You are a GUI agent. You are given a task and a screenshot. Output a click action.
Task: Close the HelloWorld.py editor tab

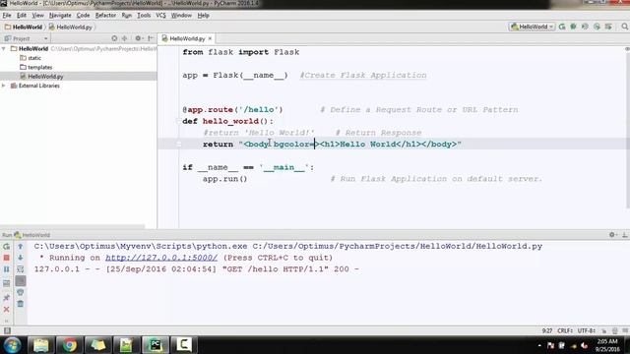coord(210,38)
